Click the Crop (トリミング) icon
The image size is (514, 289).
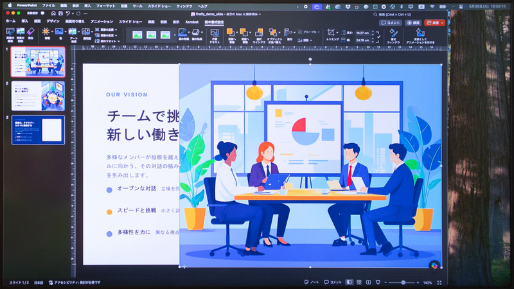[x=331, y=32]
